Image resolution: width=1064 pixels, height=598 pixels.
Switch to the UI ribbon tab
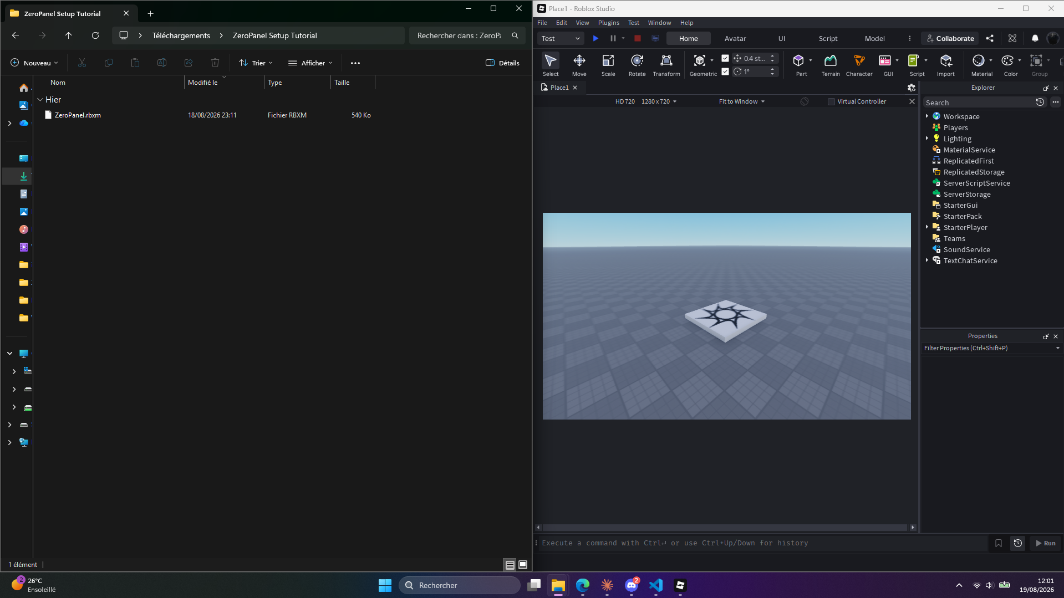click(x=781, y=38)
